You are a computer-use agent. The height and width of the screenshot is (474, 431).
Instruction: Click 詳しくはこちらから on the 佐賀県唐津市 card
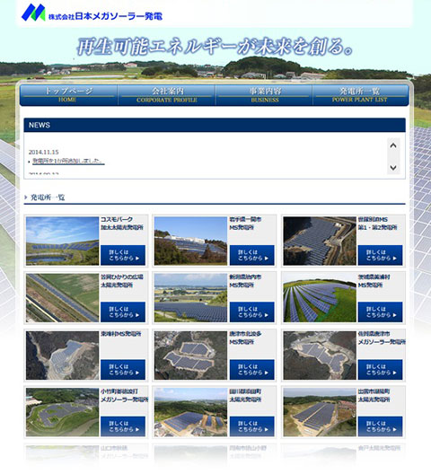tap(380, 369)
